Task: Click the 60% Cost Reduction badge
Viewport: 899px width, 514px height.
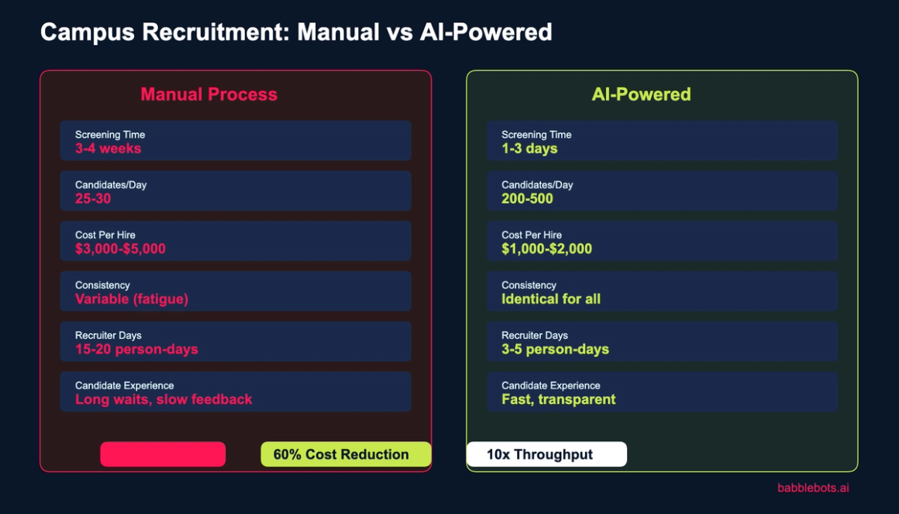Action: [x=346, y=454]
